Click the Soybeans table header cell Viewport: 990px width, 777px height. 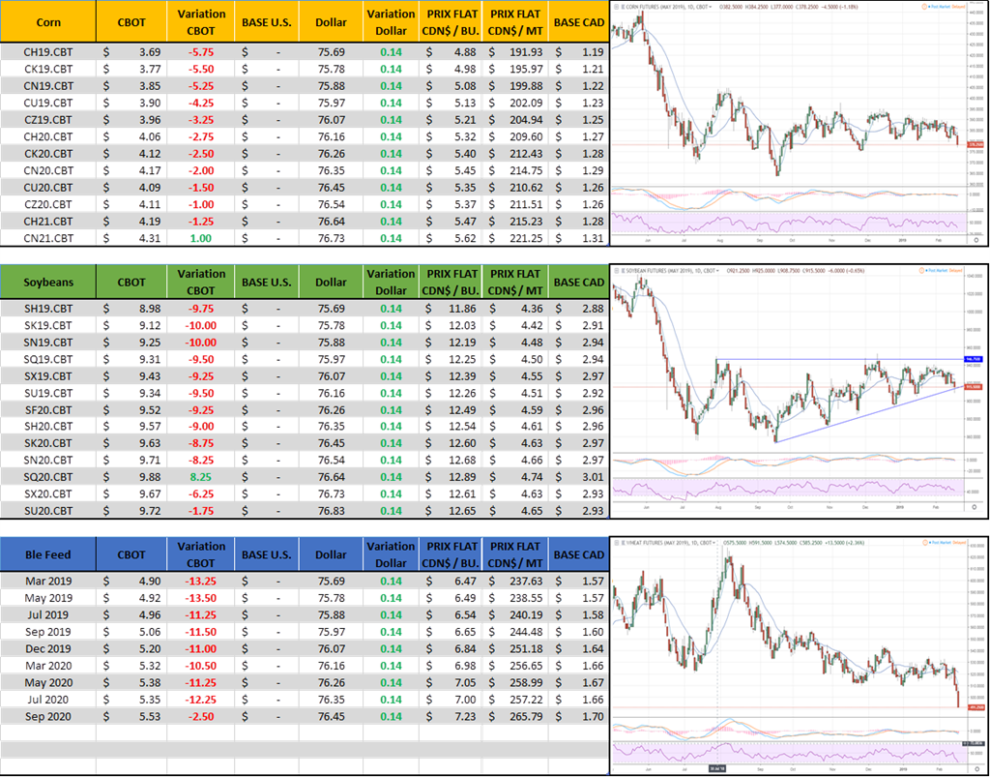(x=48, y=283)
